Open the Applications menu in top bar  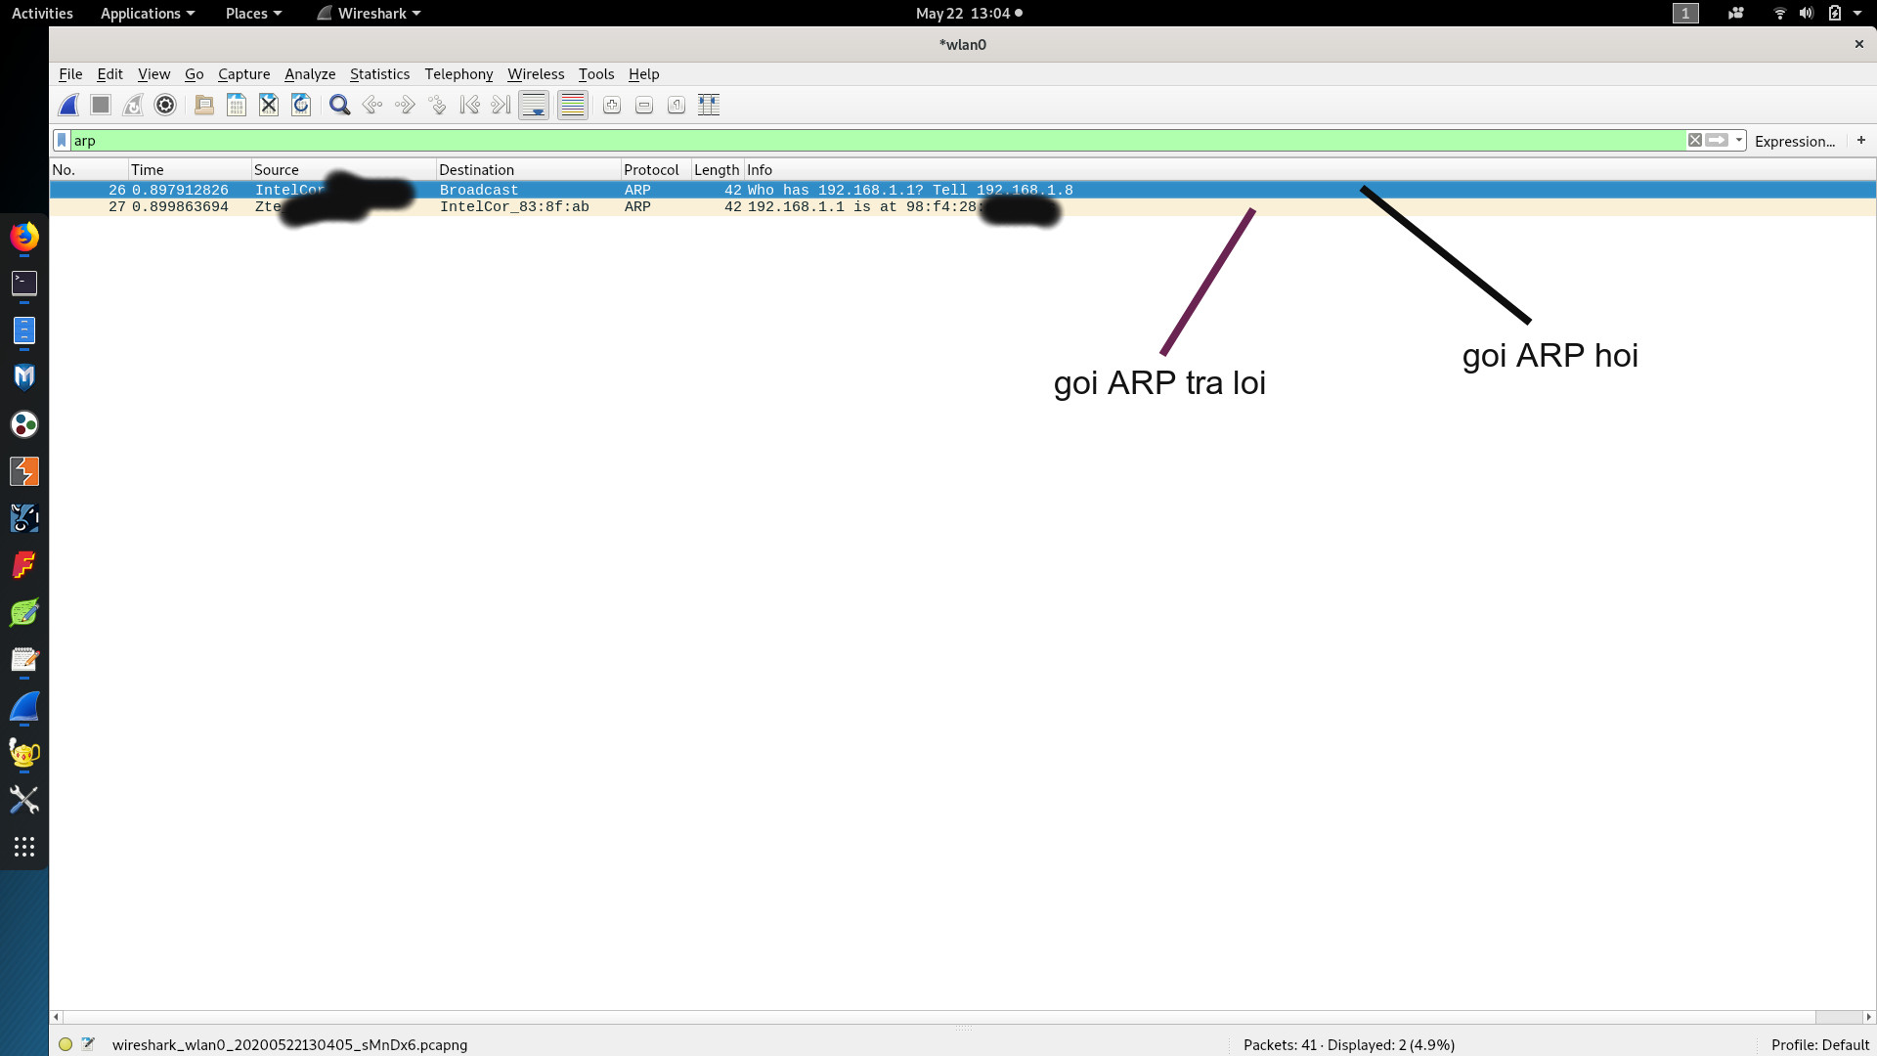[148, 14]
